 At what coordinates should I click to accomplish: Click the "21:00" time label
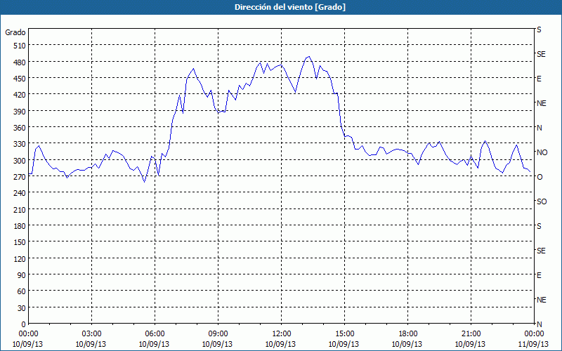pyautogui.click(x=471, y=334)
